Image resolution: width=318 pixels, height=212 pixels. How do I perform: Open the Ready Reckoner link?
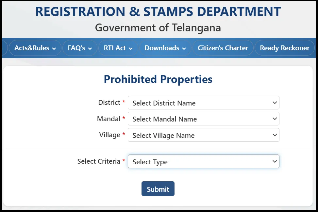click(284, 48)
